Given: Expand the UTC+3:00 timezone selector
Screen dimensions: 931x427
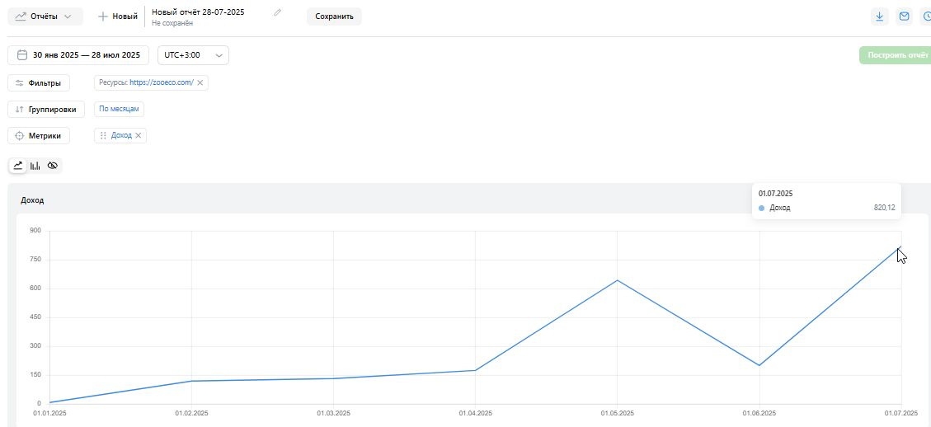Looking at the screenshot, I should point(193,55).
